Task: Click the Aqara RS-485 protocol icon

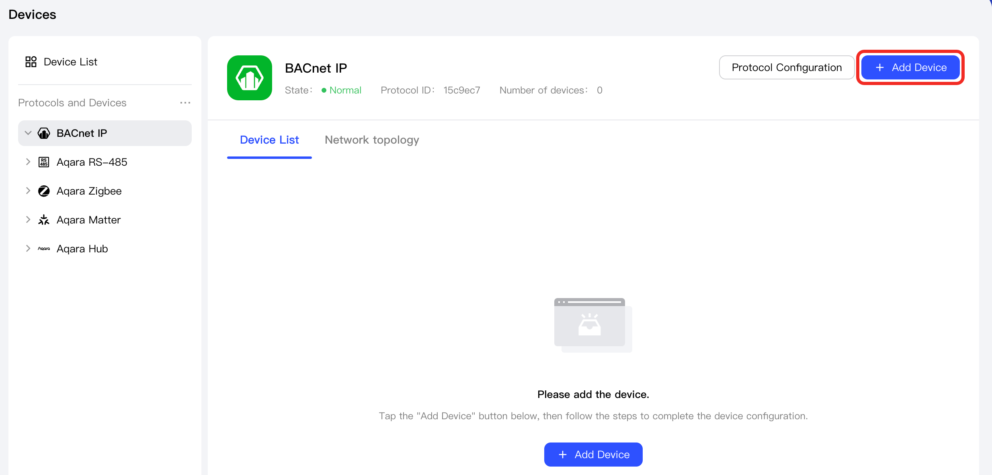Action: (44, 162)
